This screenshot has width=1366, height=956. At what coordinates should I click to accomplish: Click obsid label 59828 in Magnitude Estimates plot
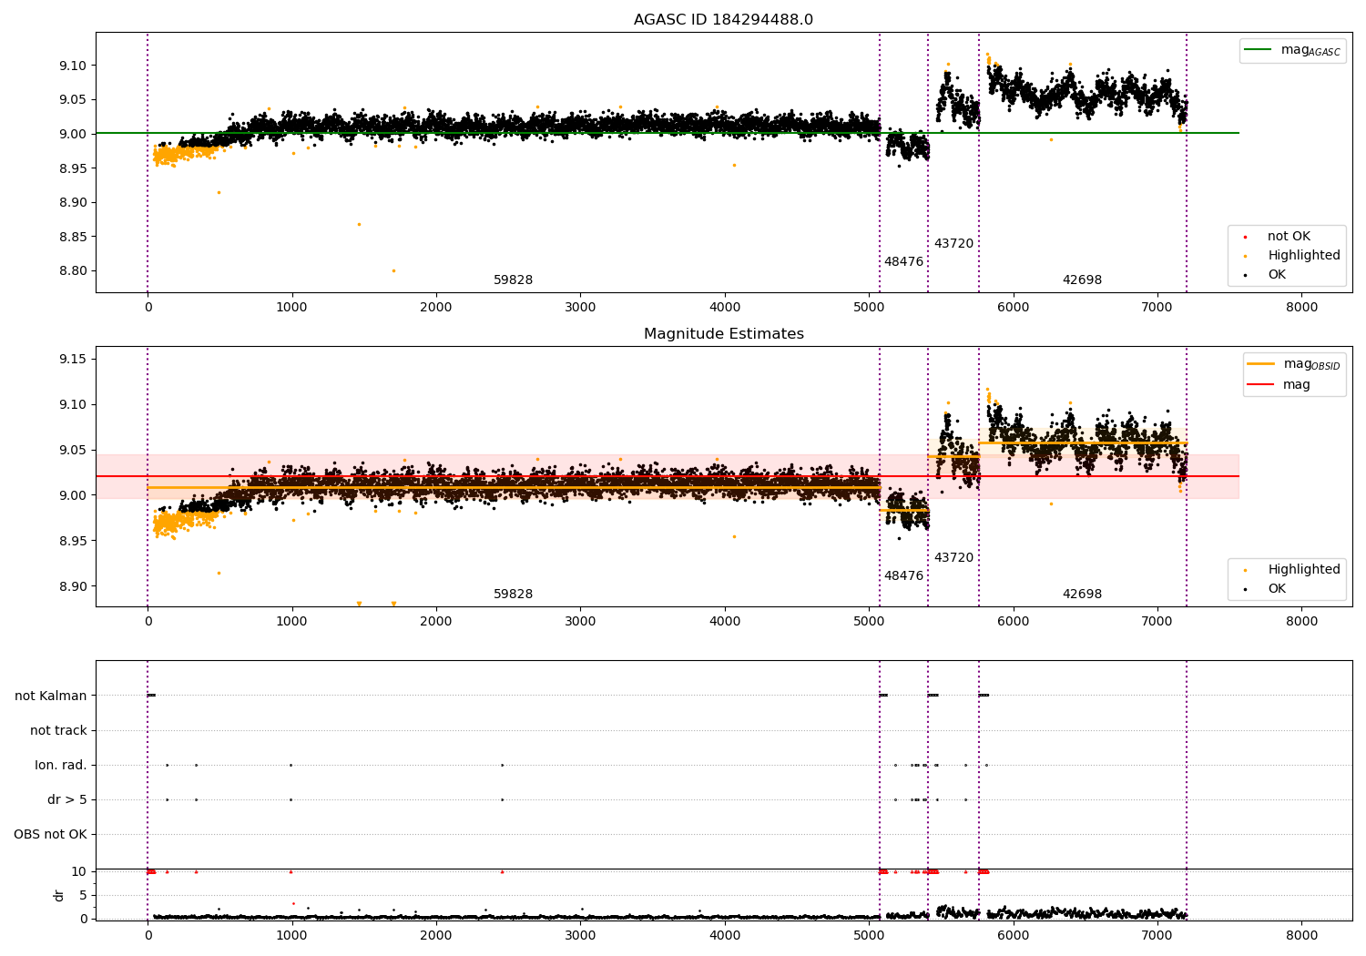click(513, 595)
